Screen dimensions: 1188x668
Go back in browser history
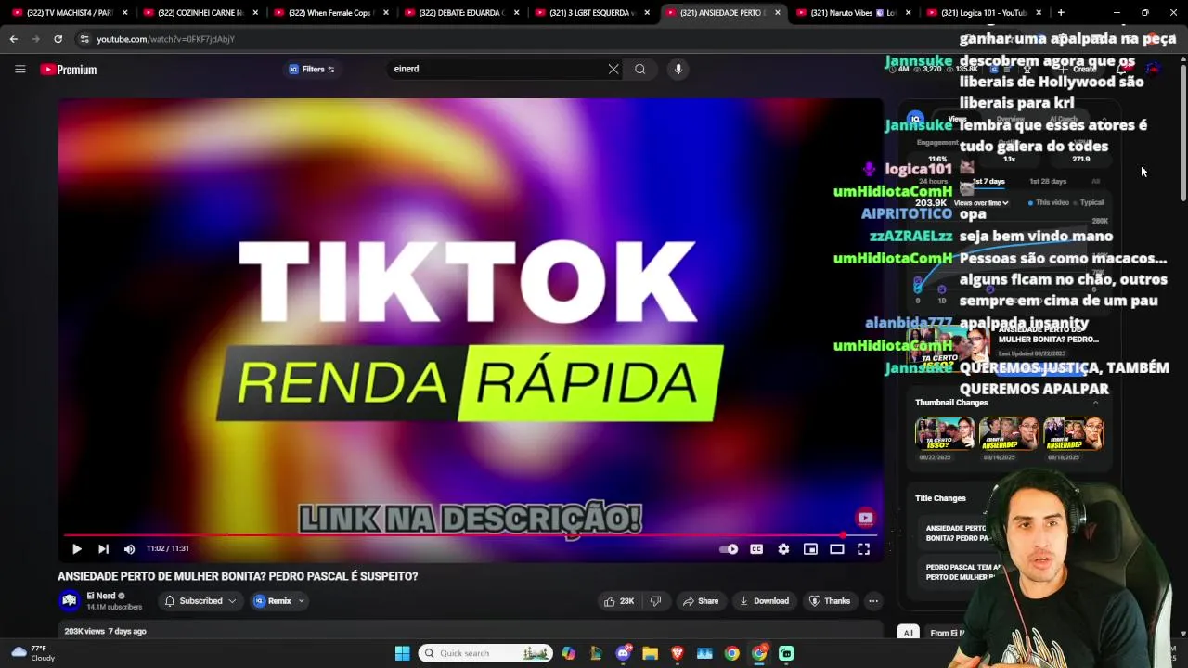pyautogui.click(x=13, y=39)
